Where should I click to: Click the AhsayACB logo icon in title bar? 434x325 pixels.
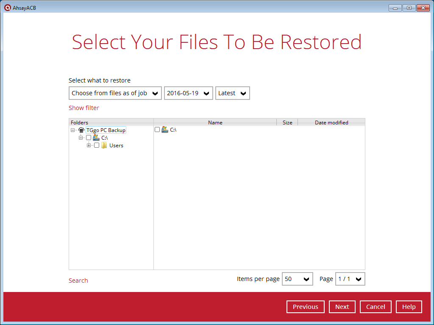[7, 8]
